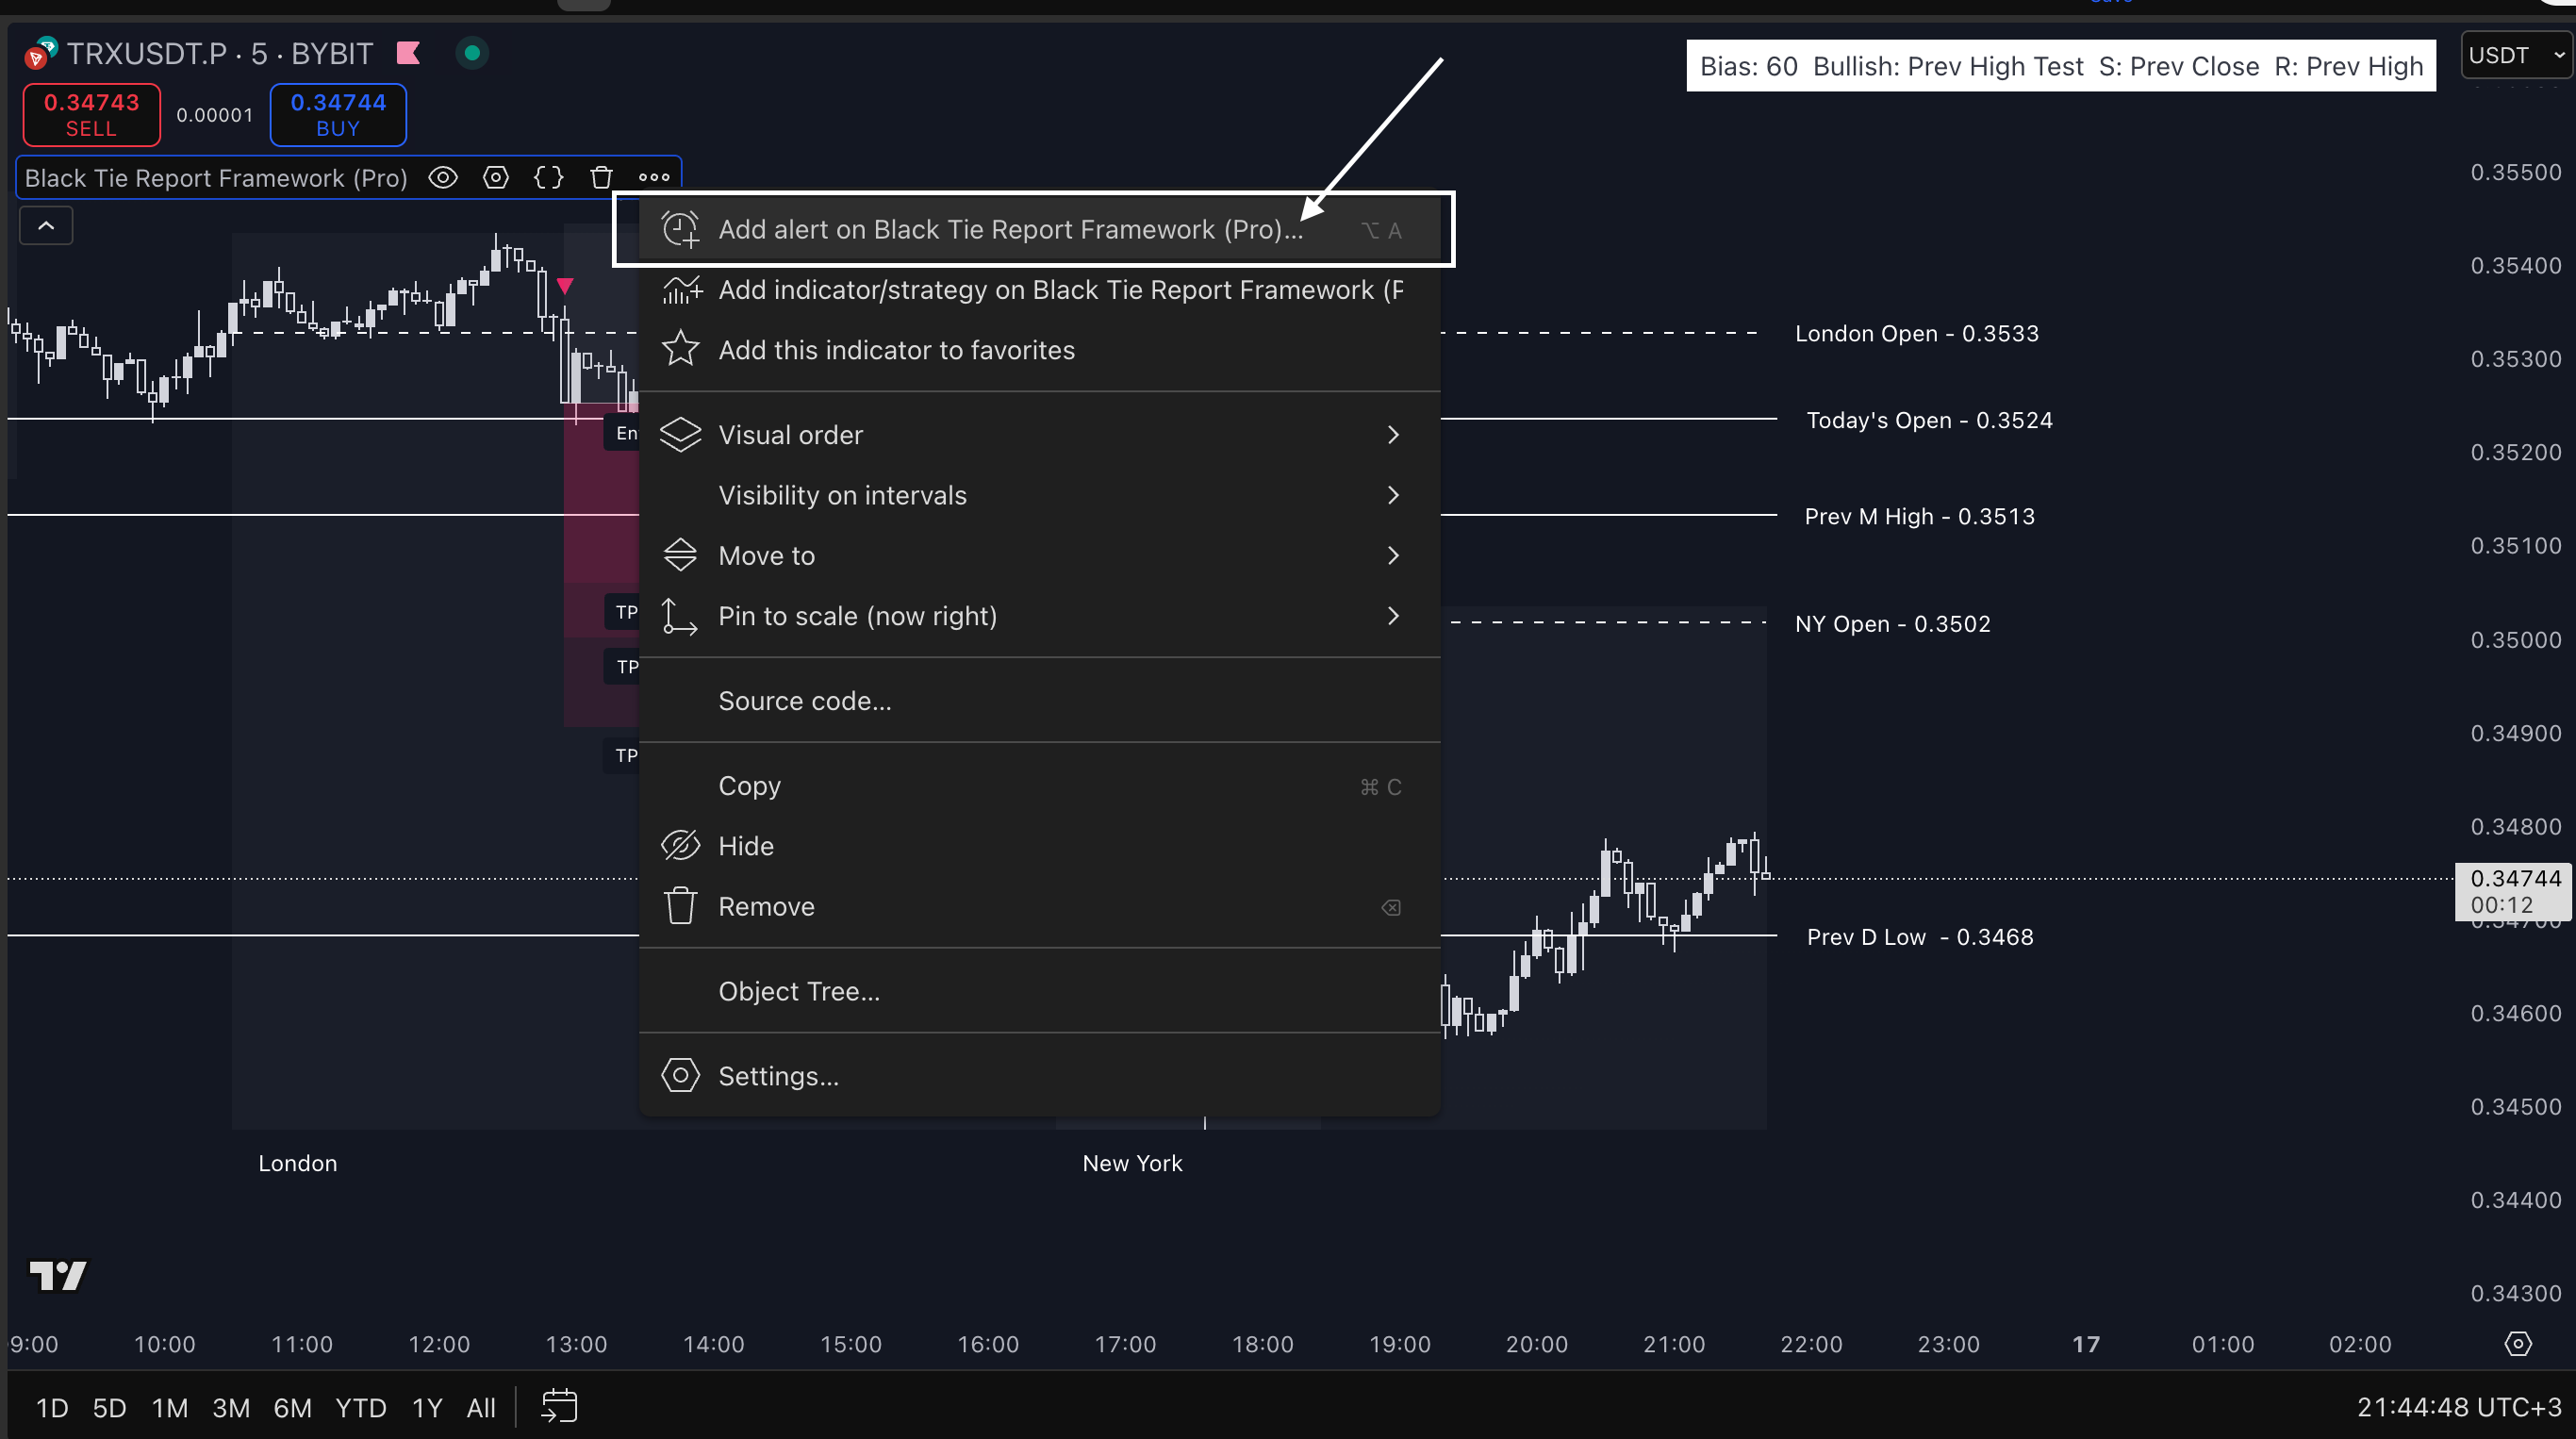The height and width of the screenshot is (1439, 2576).
Task: Open indicator settings hexagon icon in legend
Action: pyautogui.click(x=496, y=178)
